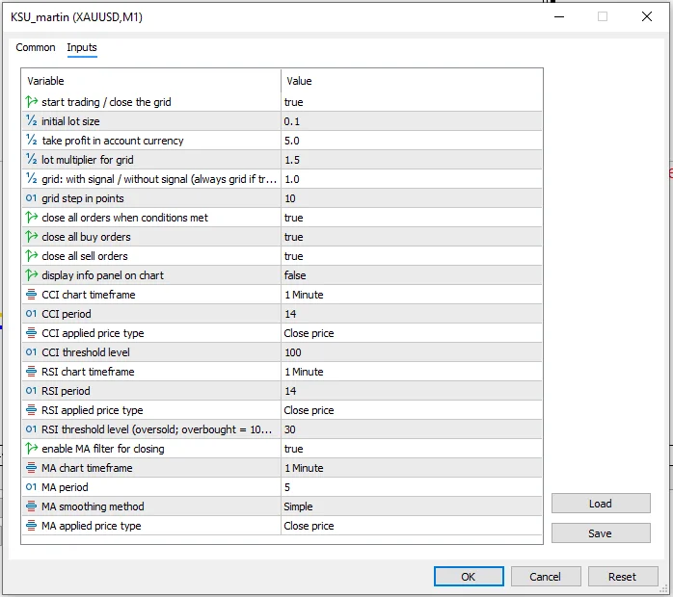Click the enum icon beside 'RSI applied price type'
Viewport: 673px width, 597px height.
tap(31, 410)
